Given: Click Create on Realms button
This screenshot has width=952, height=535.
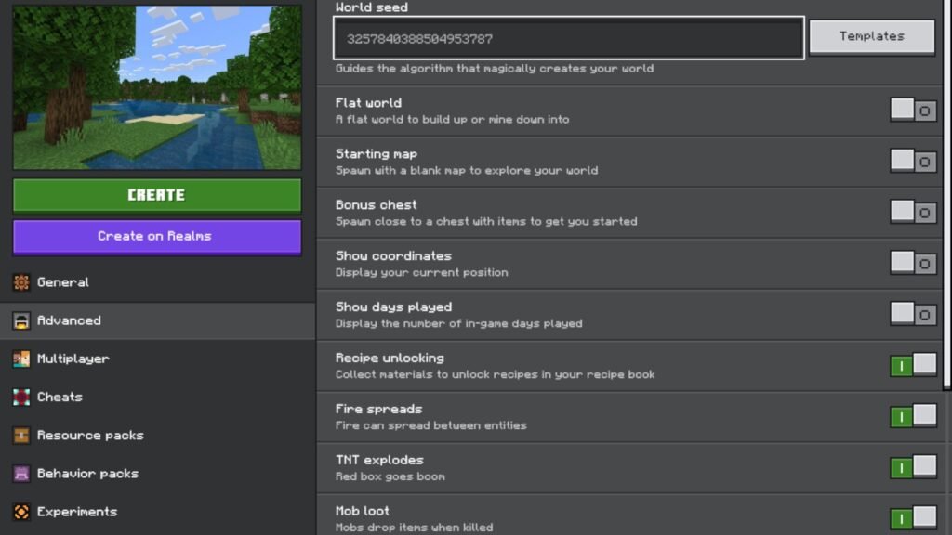Looking at the screenshot, I should (x=156, y=237).
